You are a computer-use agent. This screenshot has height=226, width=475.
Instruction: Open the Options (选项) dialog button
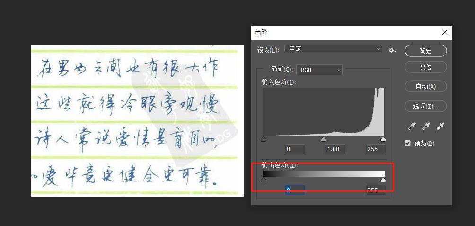click(x=425, y=106)
